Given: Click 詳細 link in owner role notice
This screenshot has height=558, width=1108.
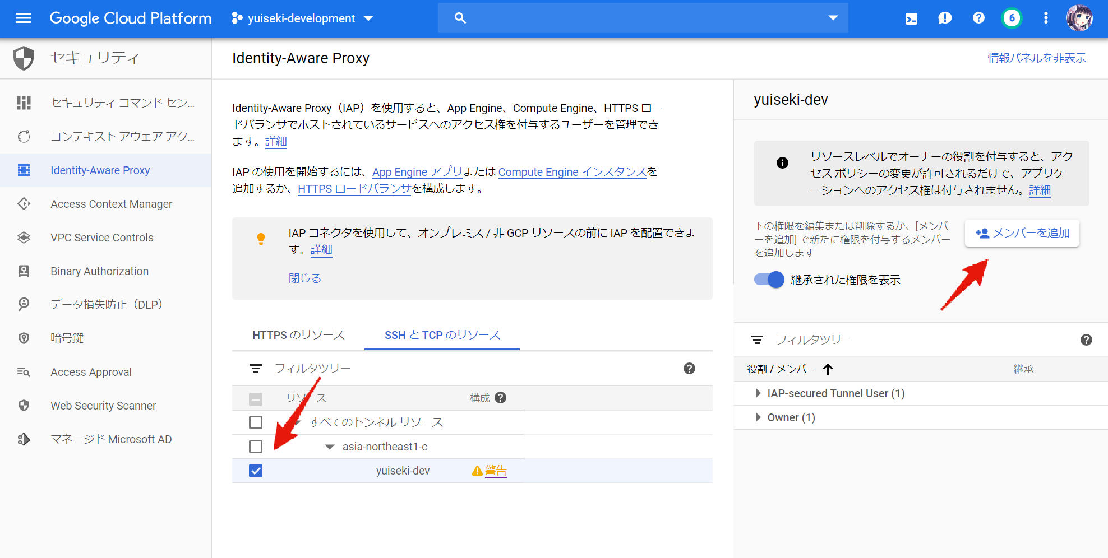Looking at the screenshot, I should (1040, 190).
